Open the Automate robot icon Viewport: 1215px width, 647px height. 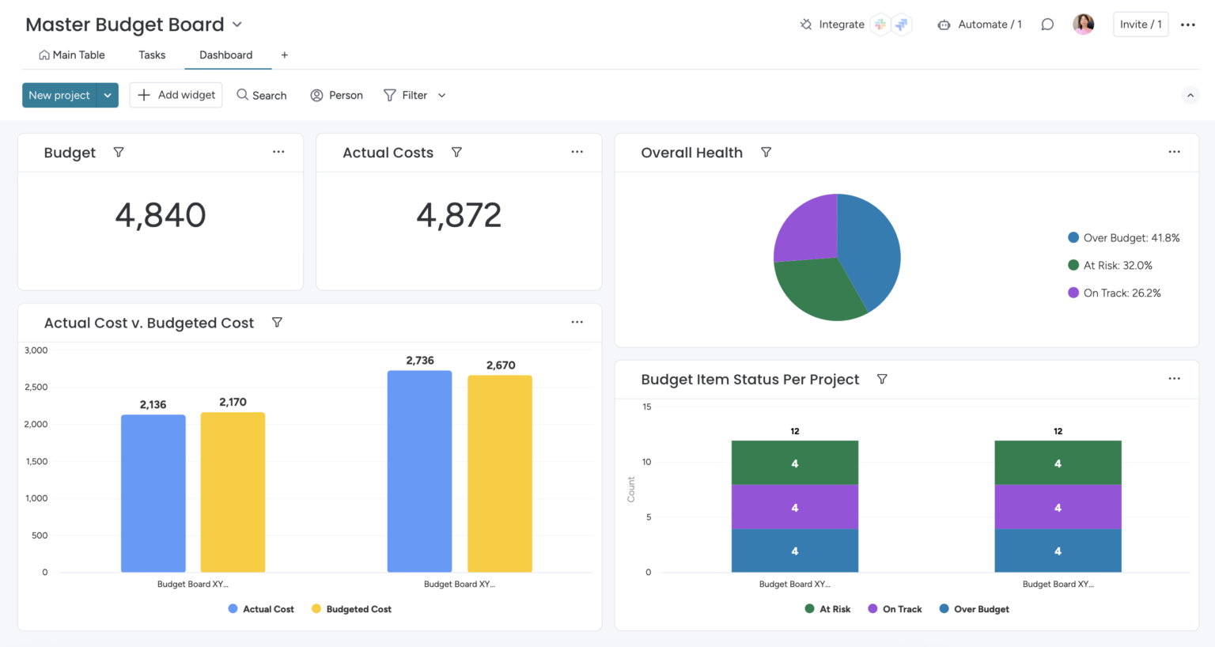(x=944, y=25)
